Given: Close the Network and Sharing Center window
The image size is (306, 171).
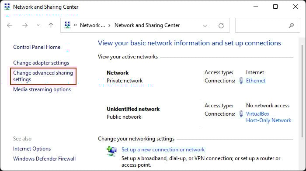Looking at the screenshot, I should (296, 7).
